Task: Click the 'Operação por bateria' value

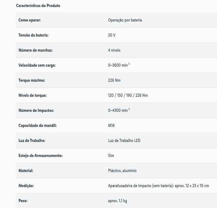Action: [x=125, y=20]
